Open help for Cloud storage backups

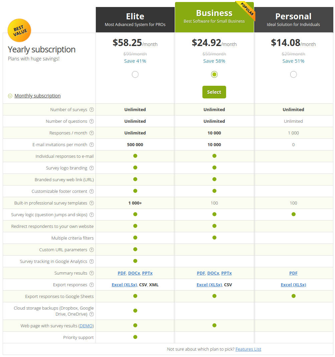point(92,314)
